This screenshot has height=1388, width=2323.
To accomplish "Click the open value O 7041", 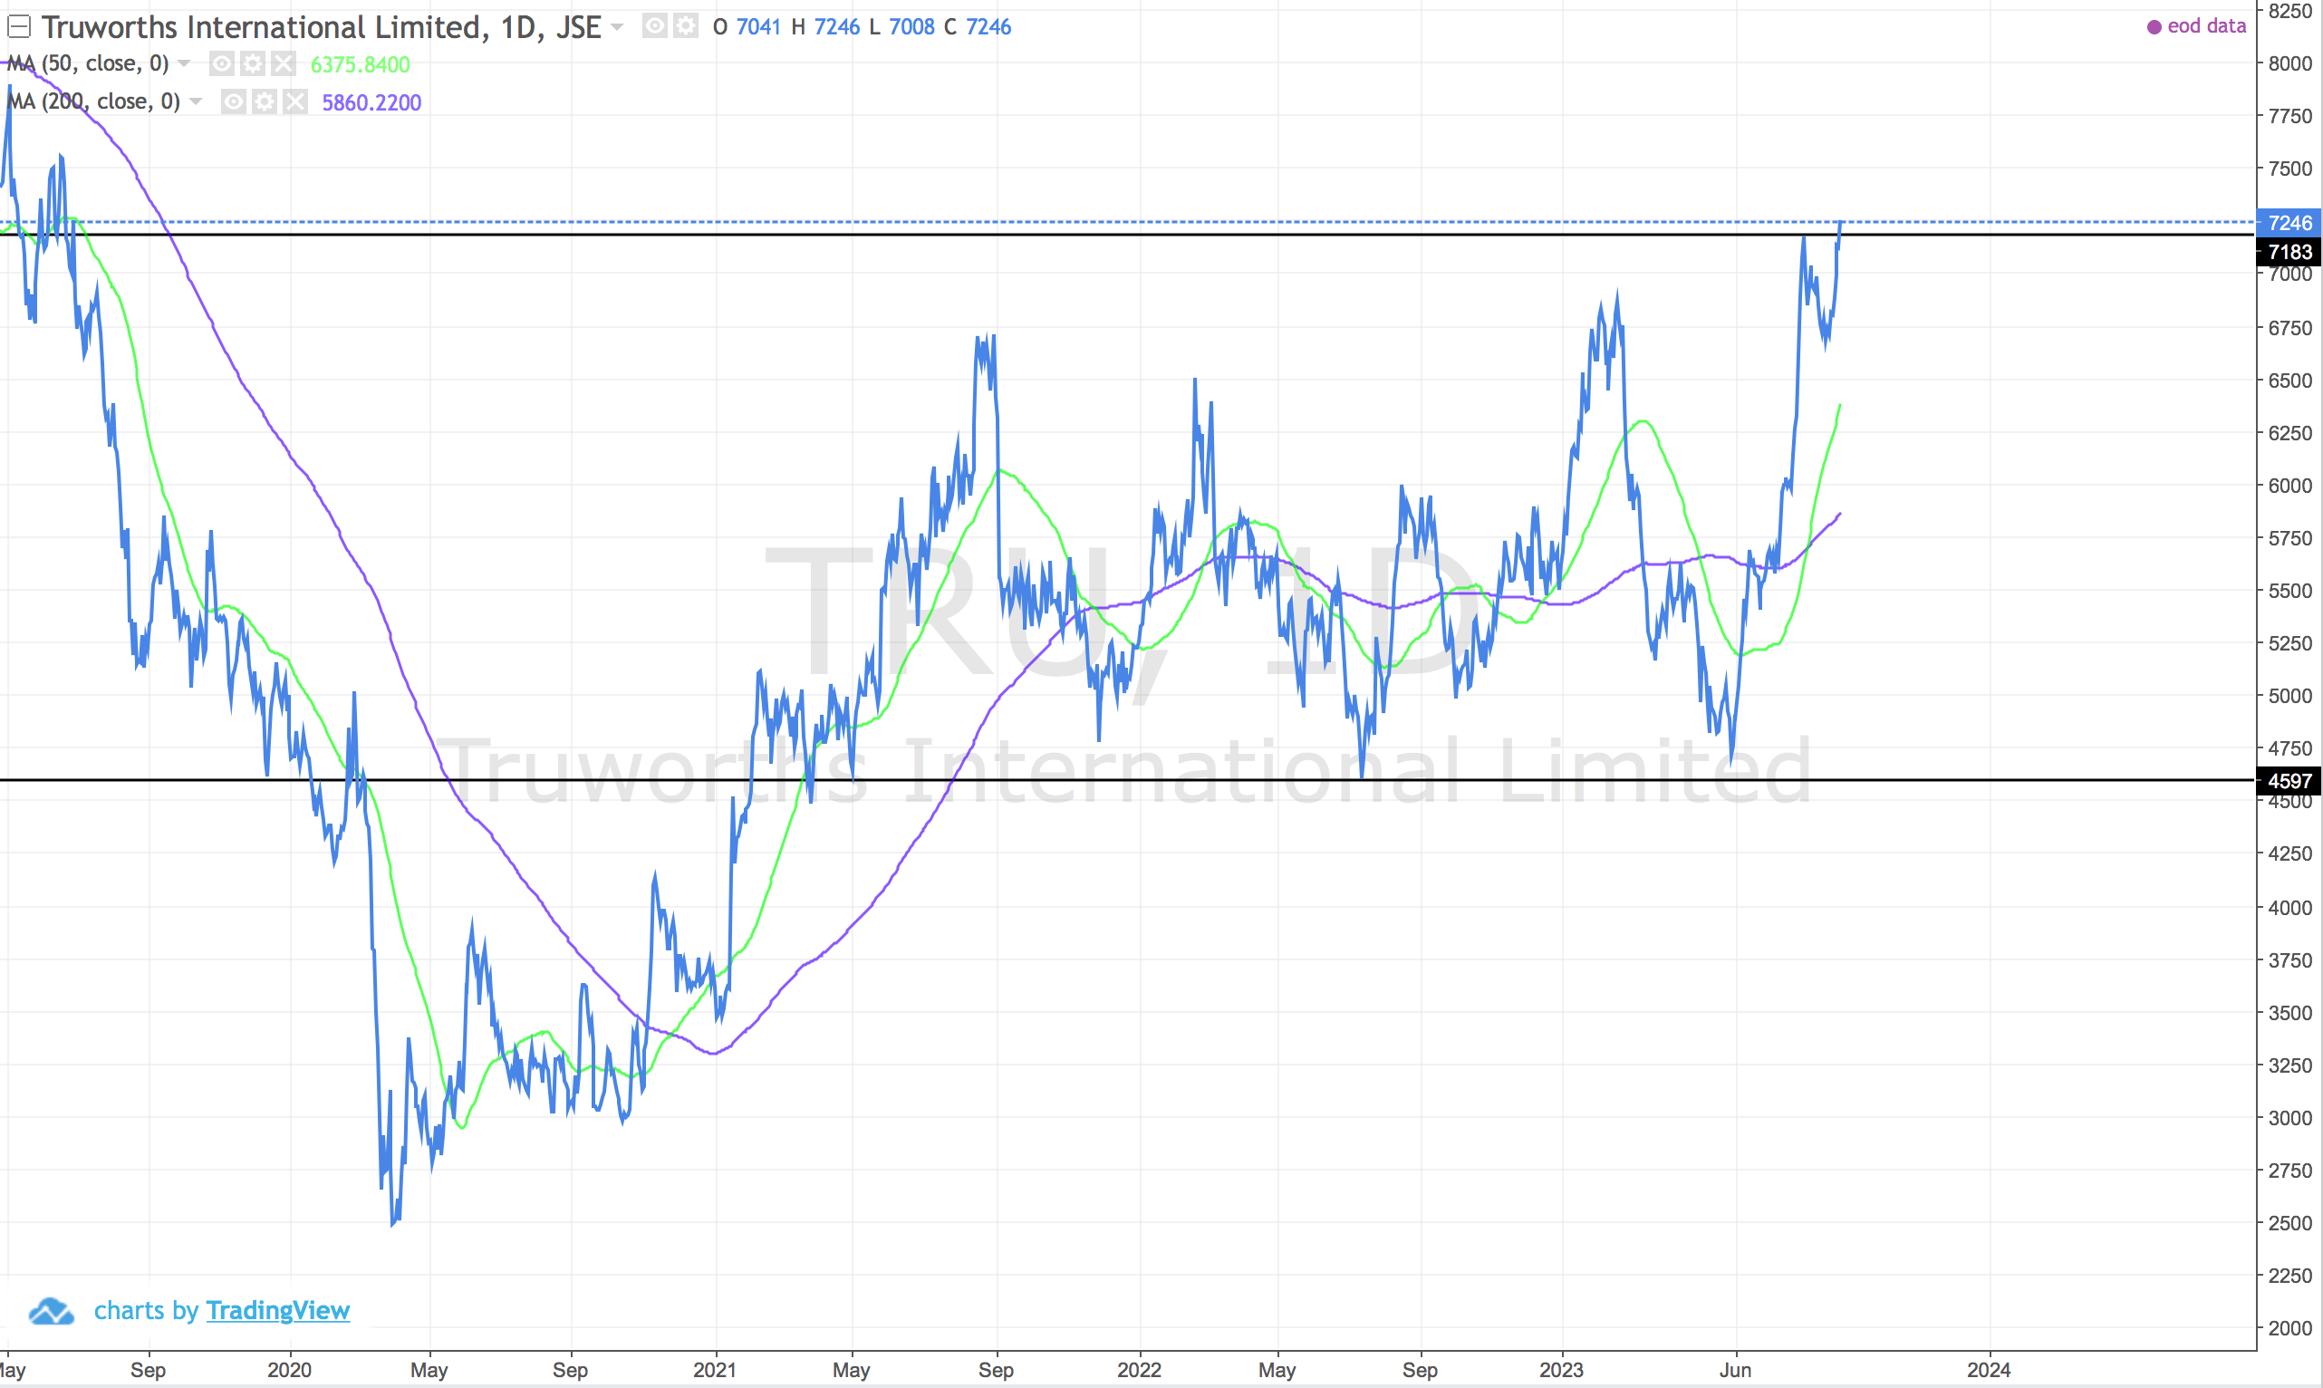I will [x=747, y=27].
